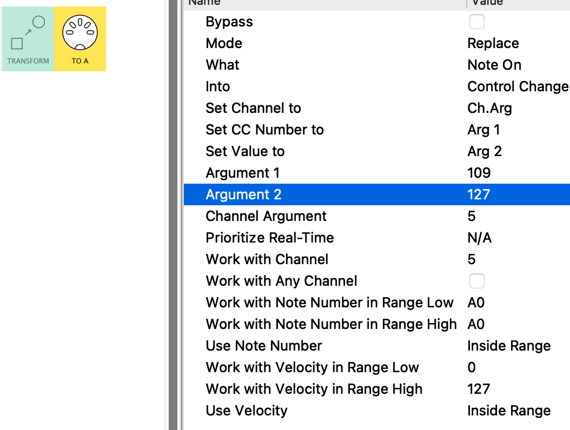
Task: Edit Note Number in Range Low value
Action: pyautogui.click(x=476, y=303)
